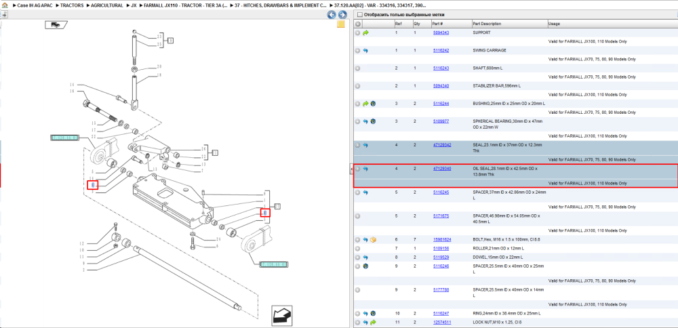The width and height of the screenshot is (678, 328).
Task: Open part number link 5094340
Action: 441,86
